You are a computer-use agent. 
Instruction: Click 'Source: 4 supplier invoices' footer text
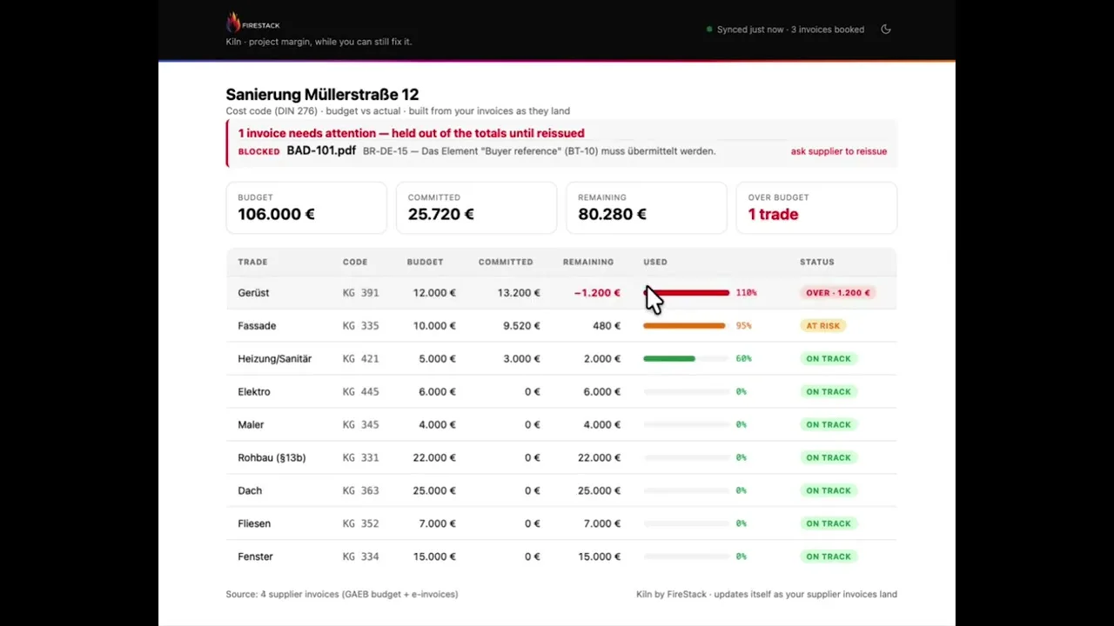click(x=341, y=595)
